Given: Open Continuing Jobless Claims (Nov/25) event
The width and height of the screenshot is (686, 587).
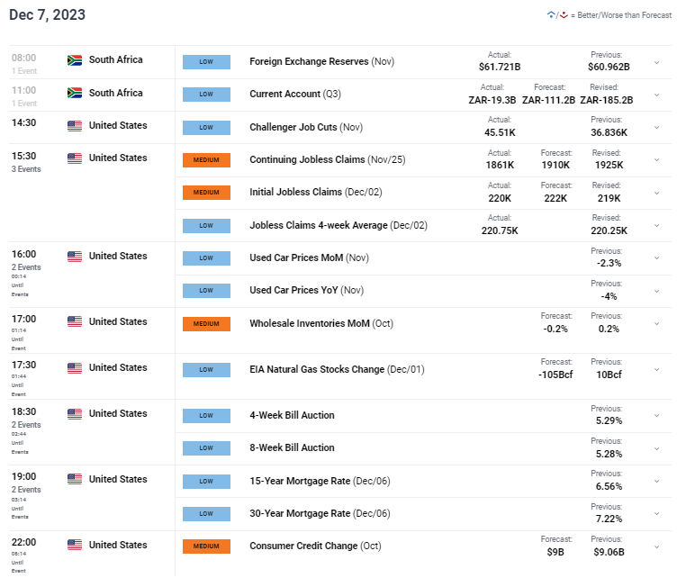Looking at the screenshot, I should click(328, 159).
